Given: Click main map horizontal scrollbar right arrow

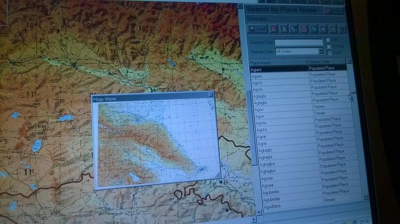Looking at the screenshot, I should 253,219.
